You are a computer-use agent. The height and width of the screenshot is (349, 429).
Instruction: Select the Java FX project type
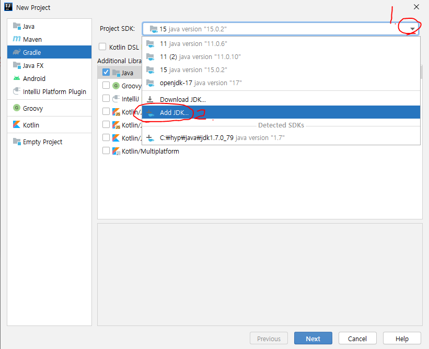49,65
